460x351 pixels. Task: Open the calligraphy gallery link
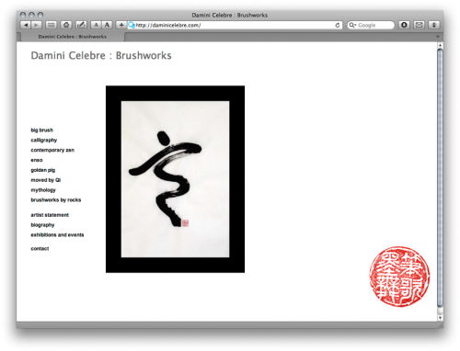click(x=44, y=140)
